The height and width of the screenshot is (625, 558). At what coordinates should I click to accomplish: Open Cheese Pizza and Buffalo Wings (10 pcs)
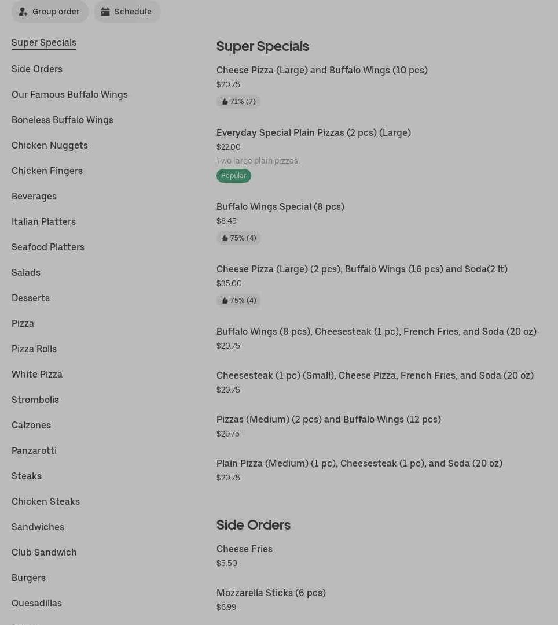[x=322, y=70]
